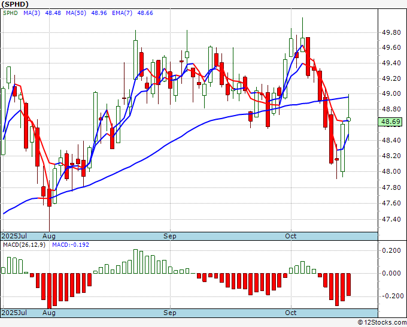This screenshot has height=327, width=407.
Task: Click Aug on the price chart axis
Action: [49, 236]
